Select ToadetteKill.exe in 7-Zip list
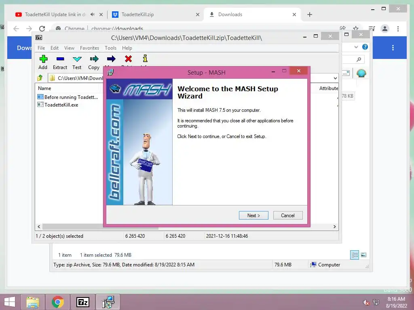This screenshot has width=414, height=310. pos(58,105)
